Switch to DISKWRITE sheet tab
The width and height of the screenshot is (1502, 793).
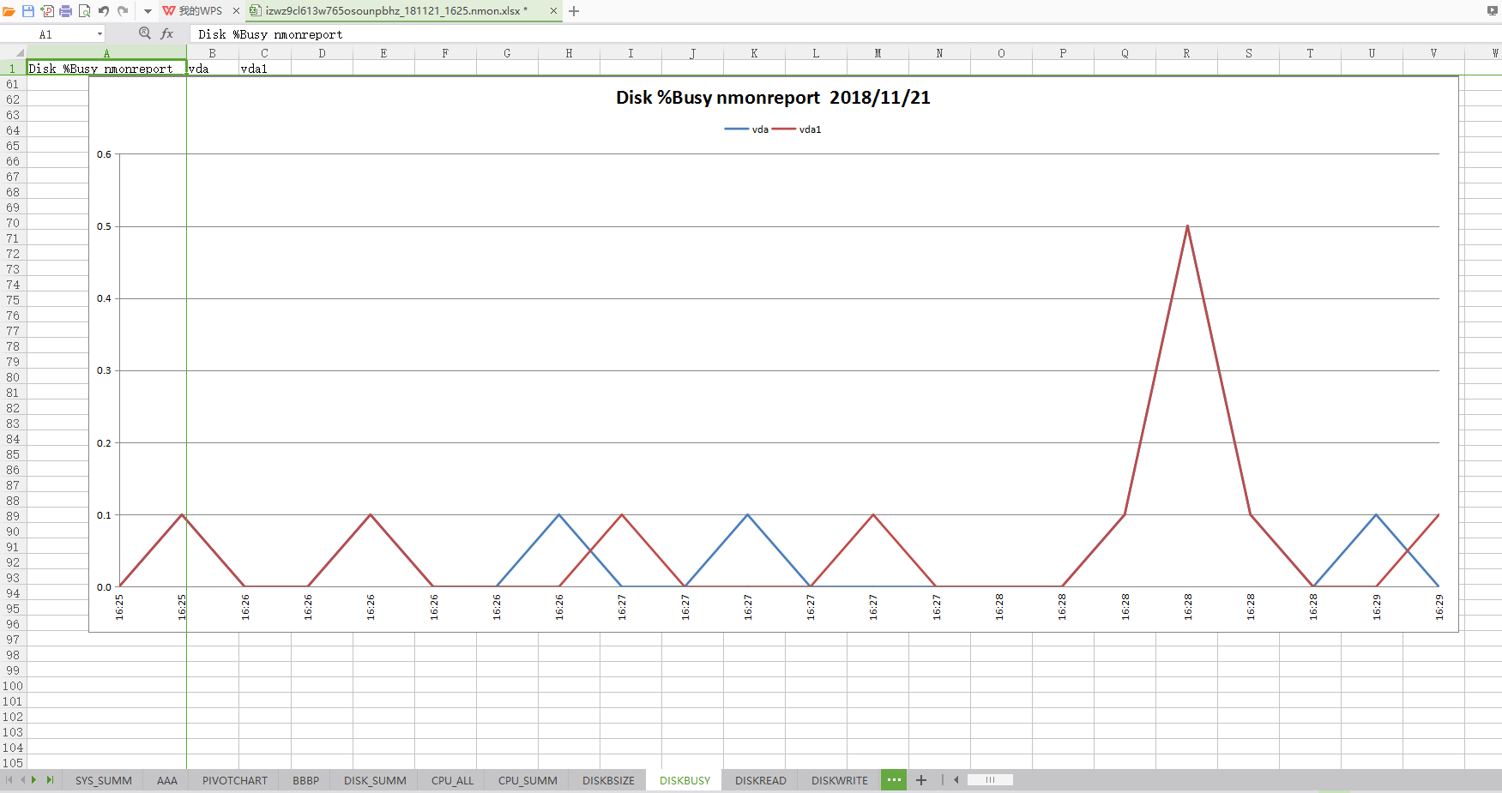click(839, 780)
